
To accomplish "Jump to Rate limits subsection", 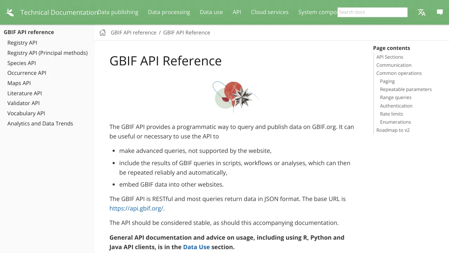I will click(391, 114).
